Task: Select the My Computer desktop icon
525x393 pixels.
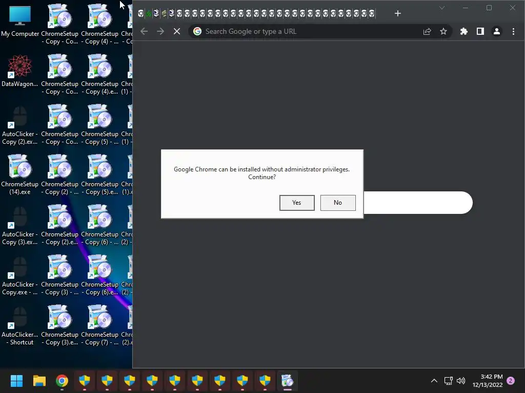Action: pos(20,21)
